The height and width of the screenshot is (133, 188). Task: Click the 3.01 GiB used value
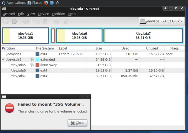[132, 54]
